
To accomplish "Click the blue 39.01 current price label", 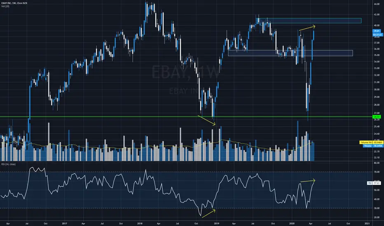I will click(377, 31).
